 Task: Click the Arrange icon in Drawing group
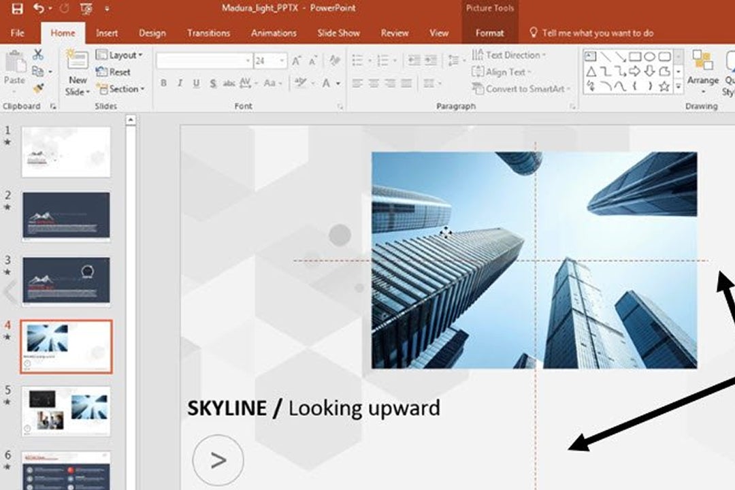[x=702, y=67]
